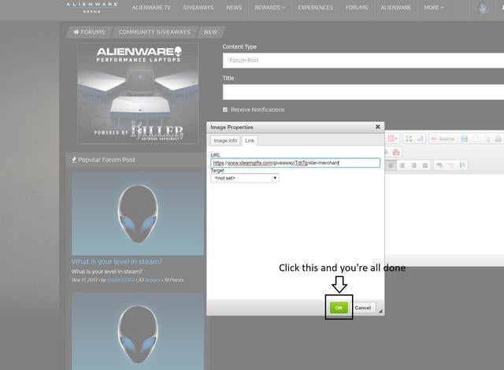The width and height of the screenshot is (504, 370).
Task: Focus the URL input field
Action: click(295, 163)
